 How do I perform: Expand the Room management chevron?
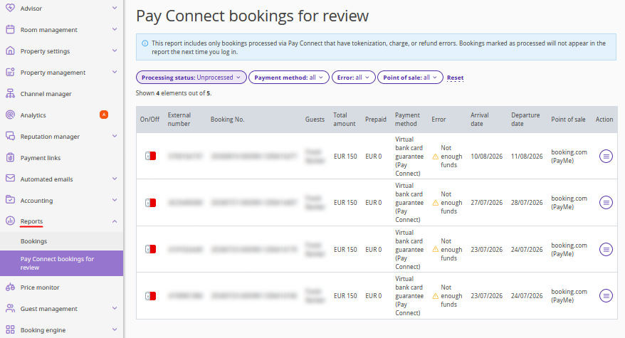[115, 29]
